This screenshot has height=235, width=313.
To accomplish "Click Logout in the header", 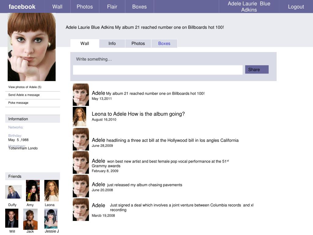I will [x=296, y=7].
